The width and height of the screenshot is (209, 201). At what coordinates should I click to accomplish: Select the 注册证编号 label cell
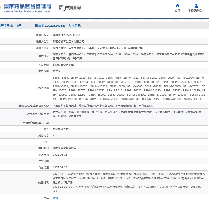coord(42,35)
